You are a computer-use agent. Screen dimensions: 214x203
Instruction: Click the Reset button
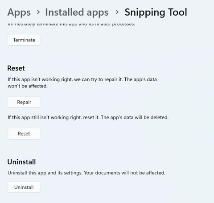coord(24,133)
